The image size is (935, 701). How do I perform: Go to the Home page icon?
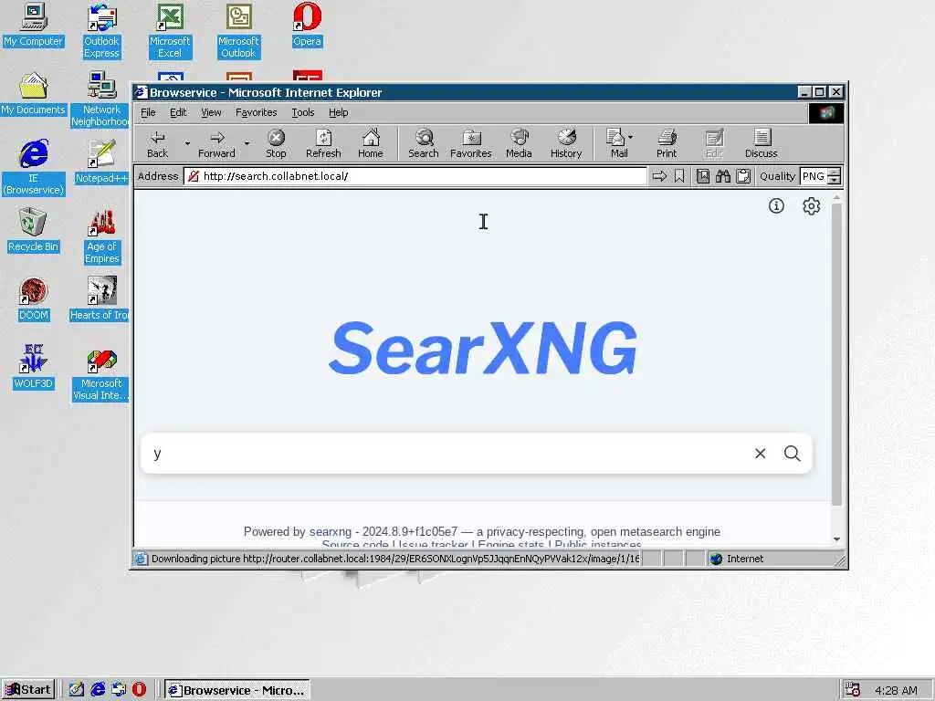[x=371, y=143]
